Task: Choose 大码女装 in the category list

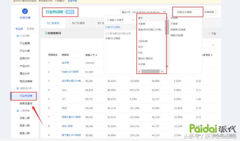Action: [143, 41]
